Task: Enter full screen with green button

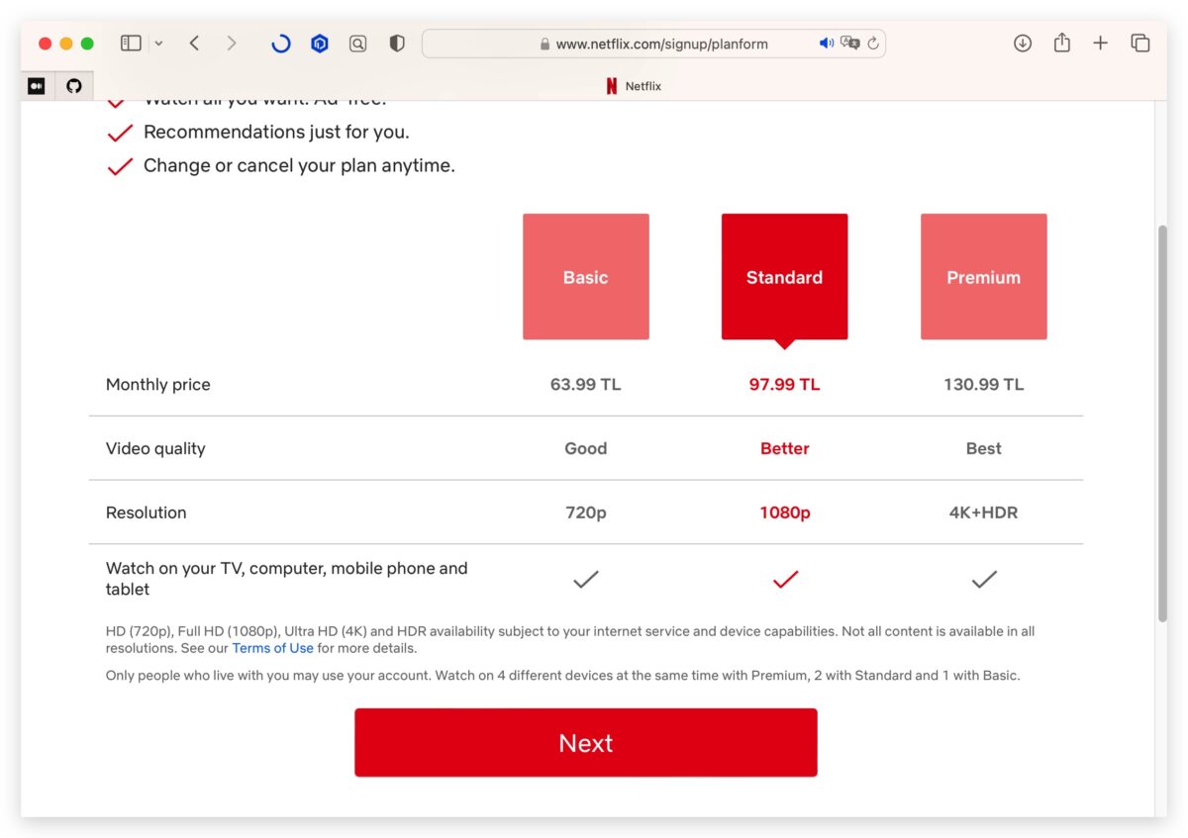Action: 87,44
